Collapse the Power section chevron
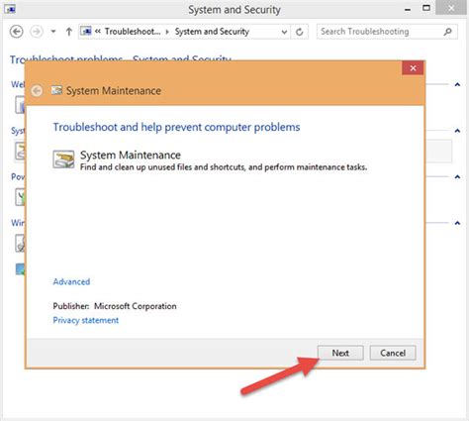The width and height of the screenshot is (469, 421). 457,177
